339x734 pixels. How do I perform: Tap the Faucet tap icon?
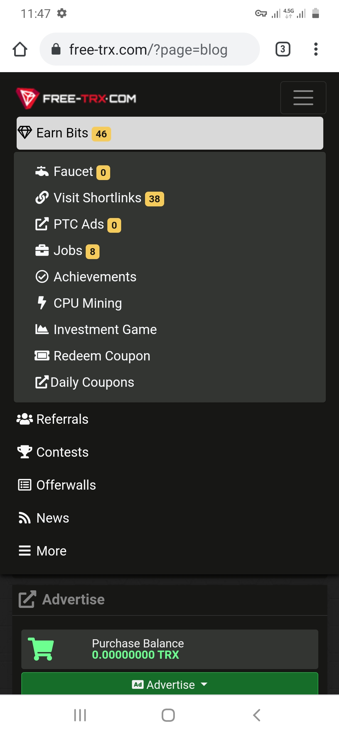point(42,172)
